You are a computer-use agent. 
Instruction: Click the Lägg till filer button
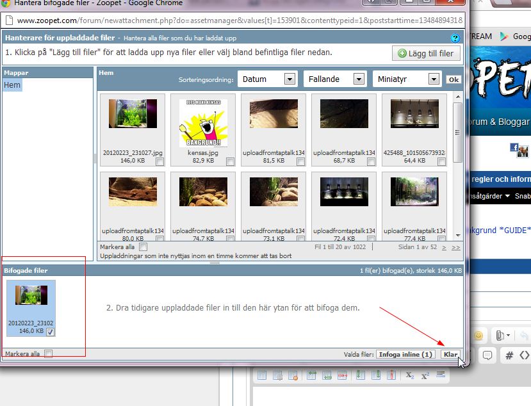[x=426, y=54]
